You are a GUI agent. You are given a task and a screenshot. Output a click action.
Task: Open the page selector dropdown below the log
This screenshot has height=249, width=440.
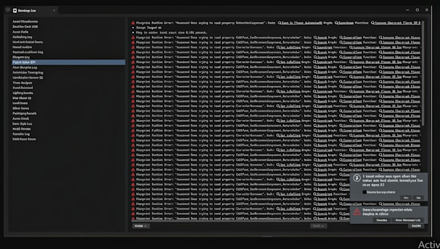[x=318, y=226]
